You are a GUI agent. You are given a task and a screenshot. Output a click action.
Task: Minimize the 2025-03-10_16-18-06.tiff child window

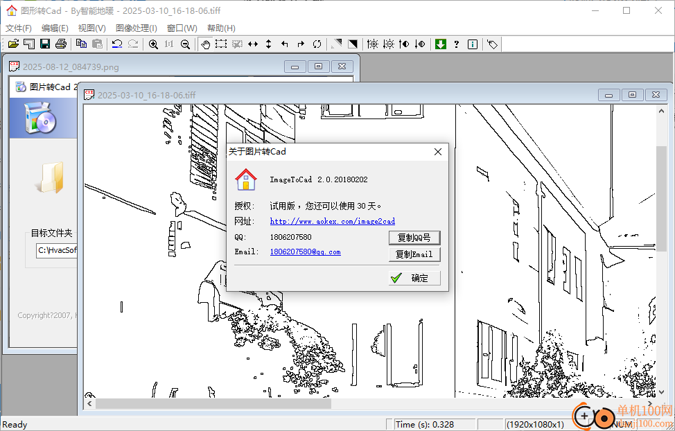click(x=608, y=95)
